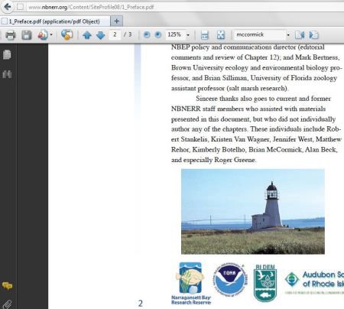Go to previous page with up arrow
Image resolution: width=344 pixels, height=309 pixels.
87,35
